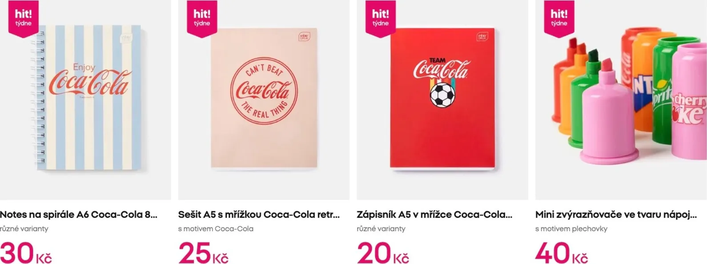This screenshot has height=264, width=707.
Task: Click the 20 Kč price
Action: pyautogui.click(x=383, y=253)
